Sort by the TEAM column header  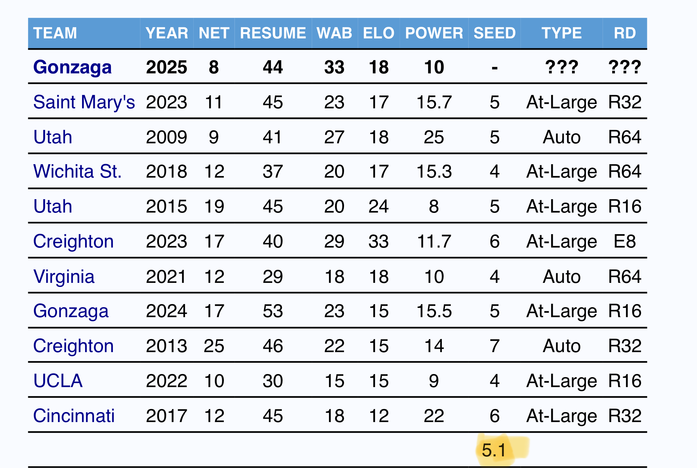pyautogui.click(x=55, y=33)
